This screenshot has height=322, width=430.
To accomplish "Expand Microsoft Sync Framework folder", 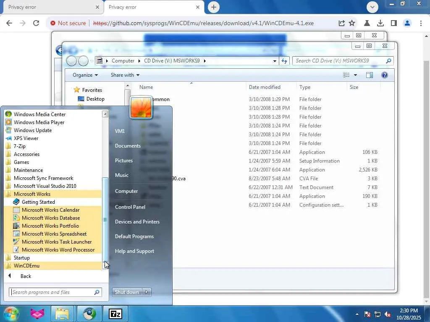I will (43, 178).
